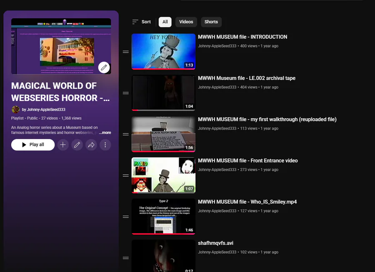The height and width of the screenshot is (272, 375).
Task: Click the edit pencil on playlist cover image
Action: (x=104, y=67)
